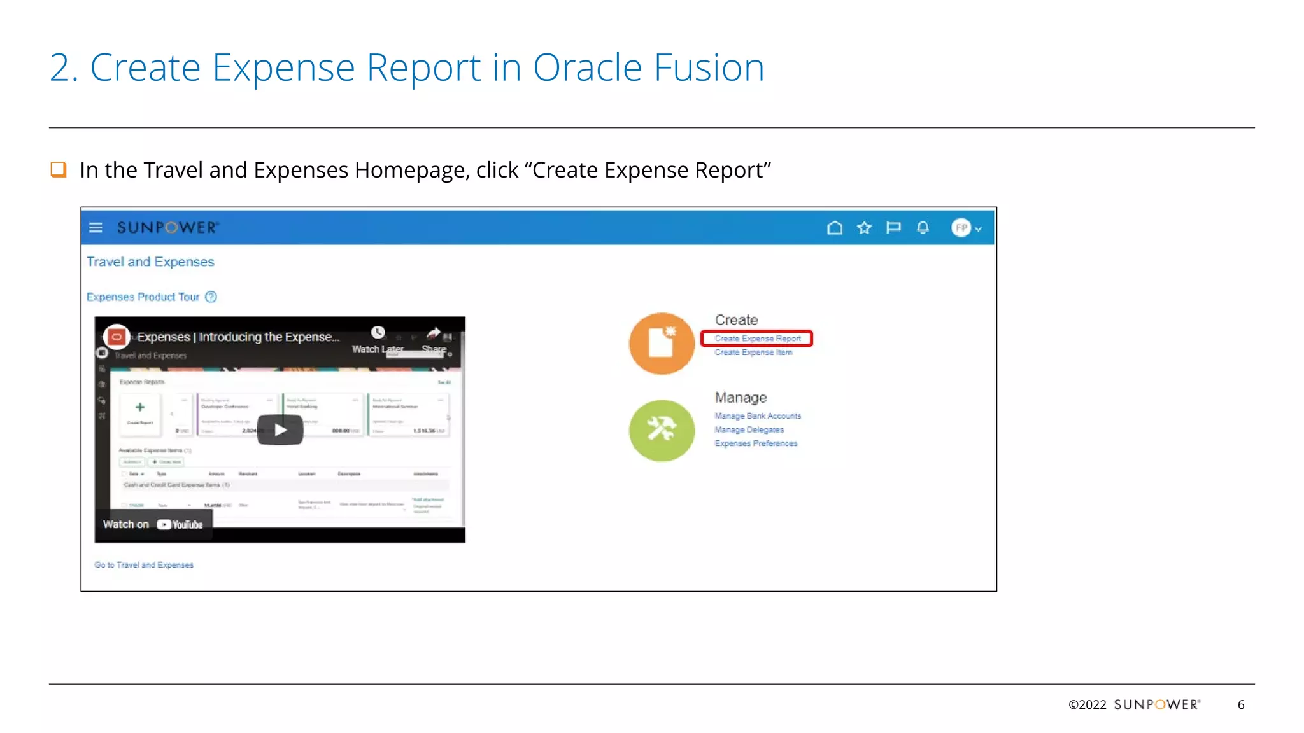Open Manage Delegates link

(x=749, y=430)
